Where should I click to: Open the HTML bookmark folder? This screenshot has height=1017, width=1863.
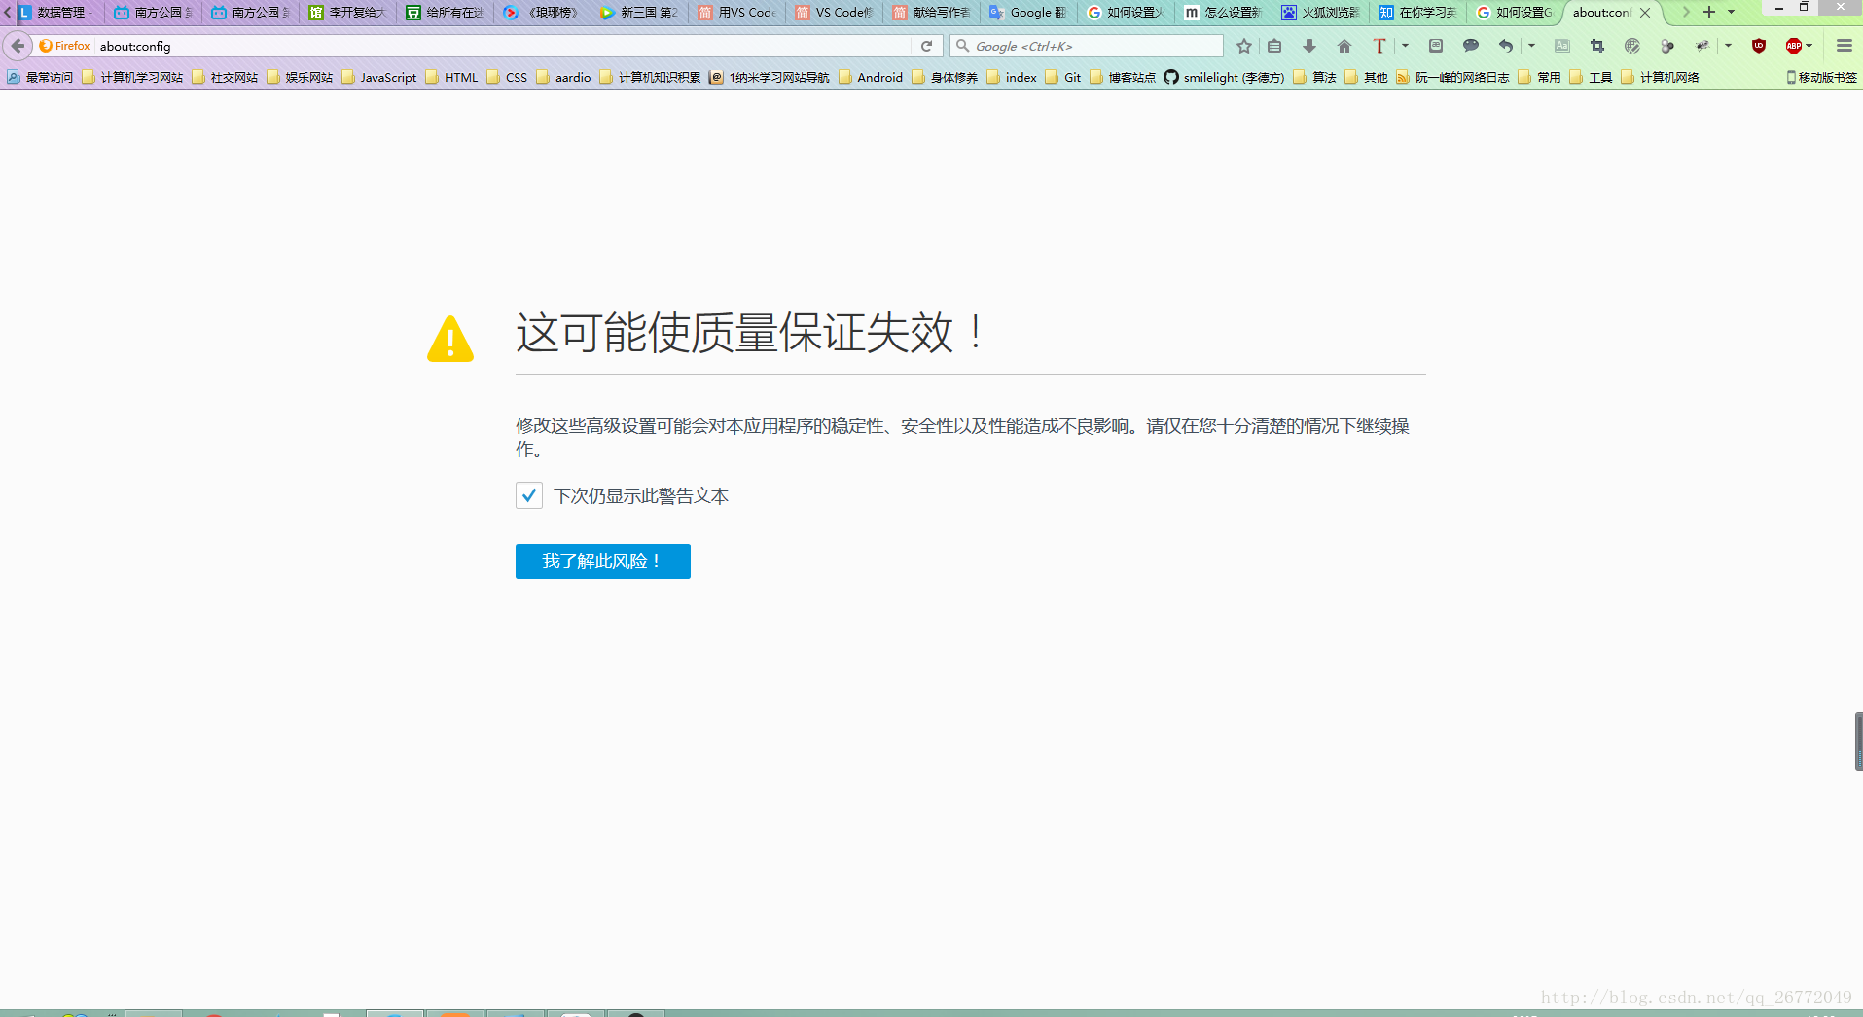tap(452, 77)
